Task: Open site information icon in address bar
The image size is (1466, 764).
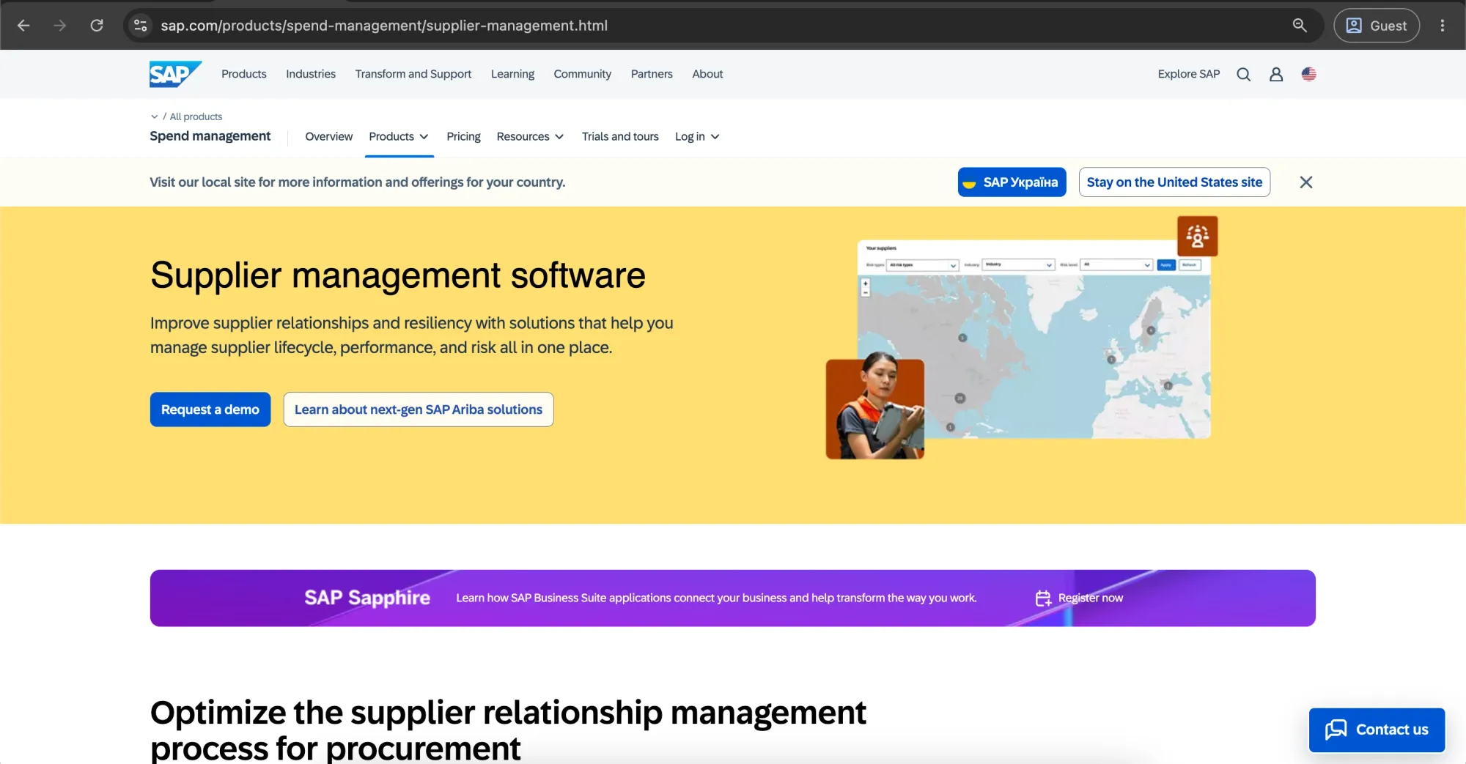Action: (x=140, y=26)
